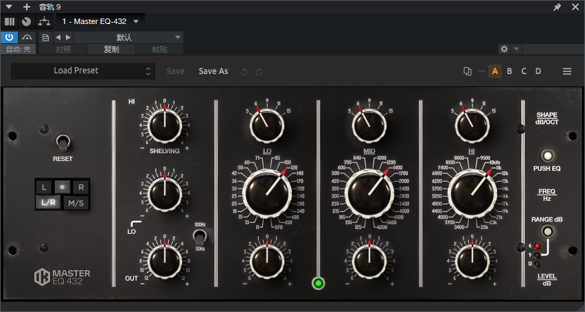
Task: Click the HI band shape knob
Action: click(x=472, y=126)
